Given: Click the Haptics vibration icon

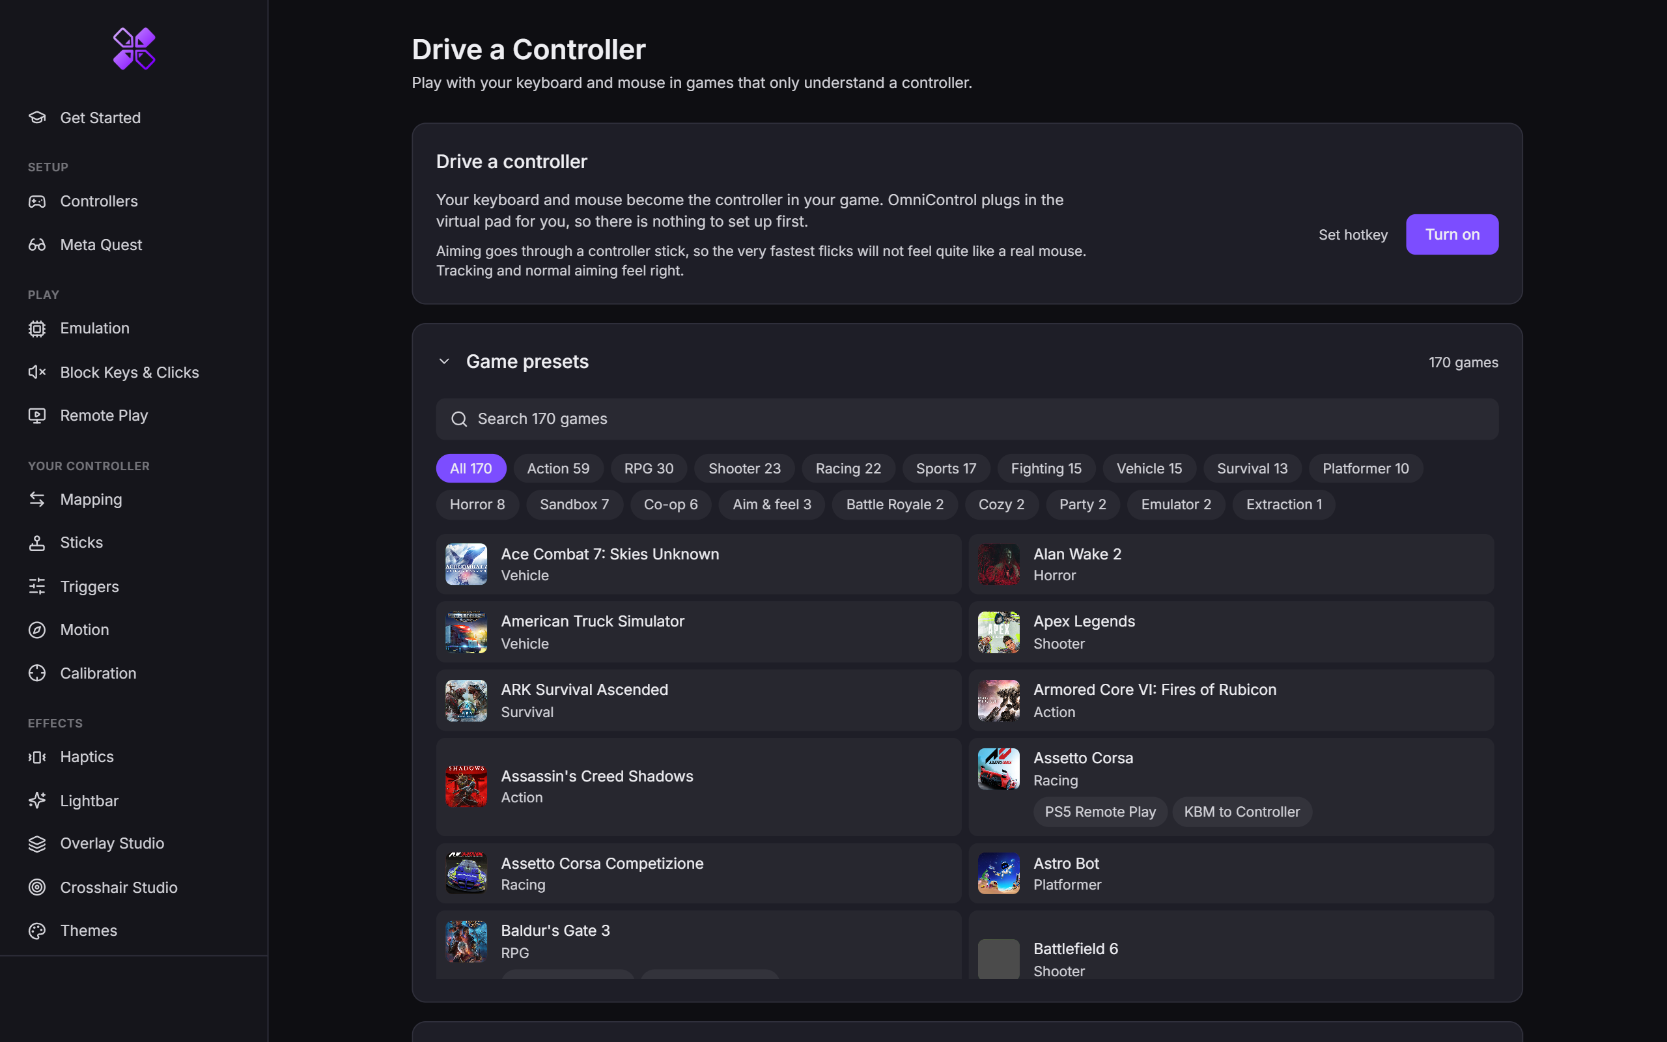Looking at the screenshot, I should (37, 757).
